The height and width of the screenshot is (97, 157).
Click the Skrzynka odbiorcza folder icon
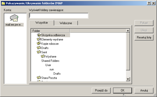coord(39,35)
